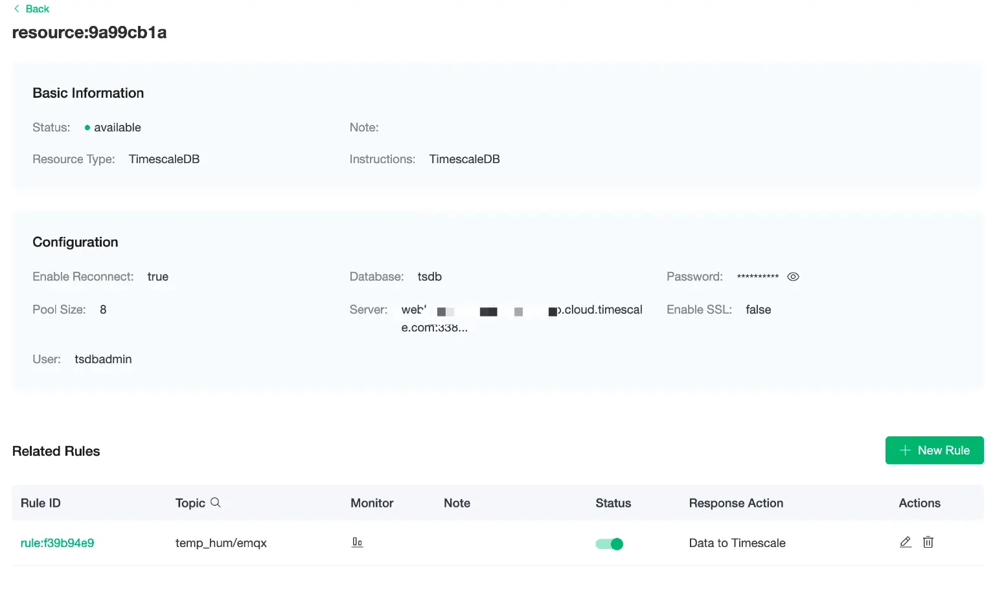Delete rule f39b94e9 via the trash icon
The image size is (995, 604).
click(928, 542)
